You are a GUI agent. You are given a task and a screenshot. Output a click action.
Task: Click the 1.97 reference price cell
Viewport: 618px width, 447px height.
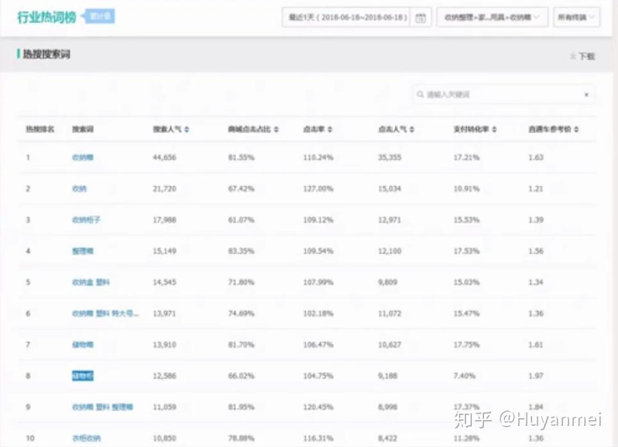coord(536,376)
